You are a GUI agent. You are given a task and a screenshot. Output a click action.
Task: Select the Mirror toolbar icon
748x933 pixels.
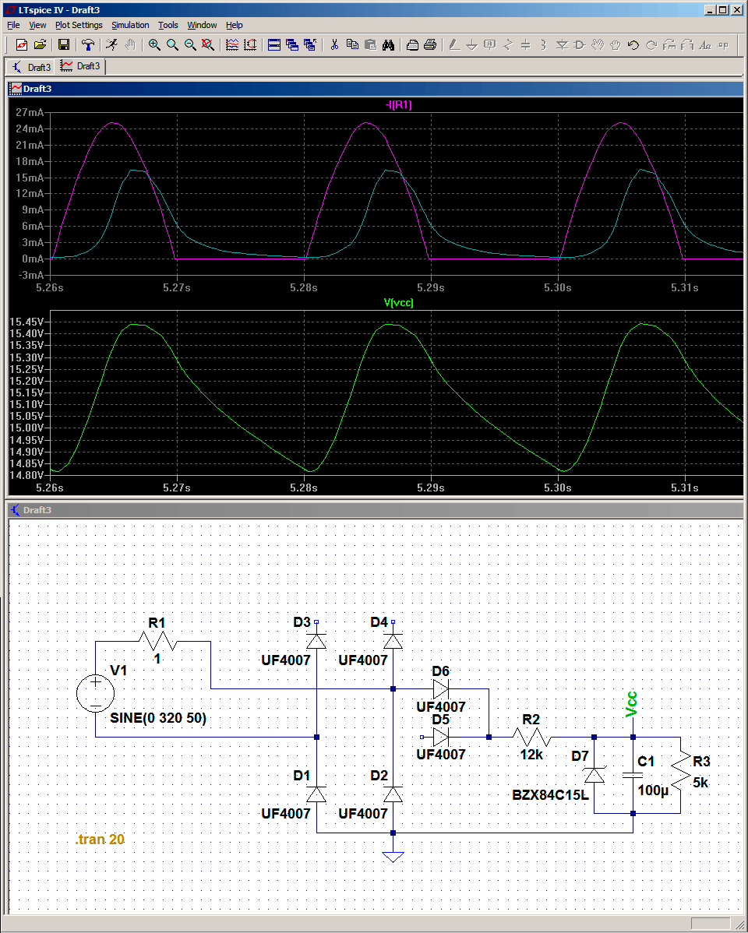pyautogui.click(x=686, y=44)
